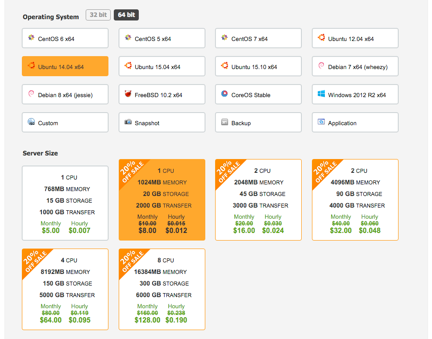Choose the 2048MB memory $16.00 plan
432x339 pixels.
coord(258,200)
